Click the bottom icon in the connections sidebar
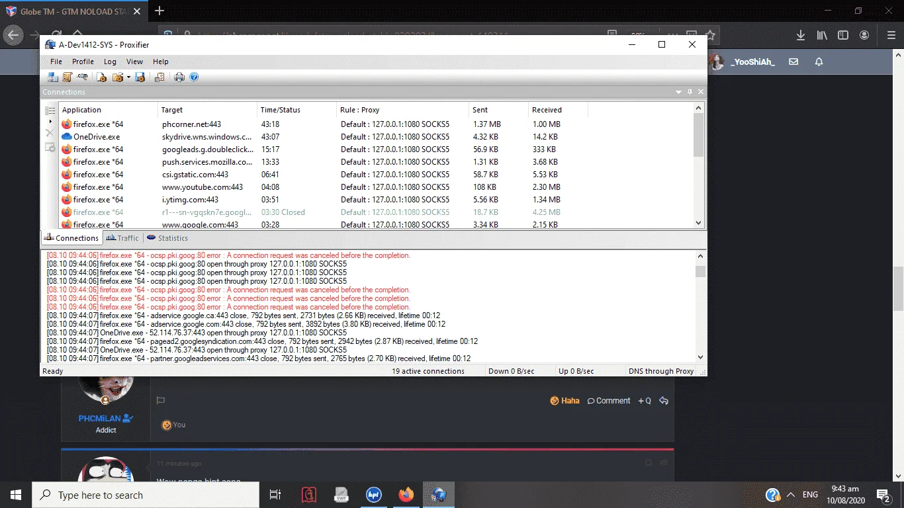Image resolution: width=904 pixels, height=508 pixels. click(50, 147)
